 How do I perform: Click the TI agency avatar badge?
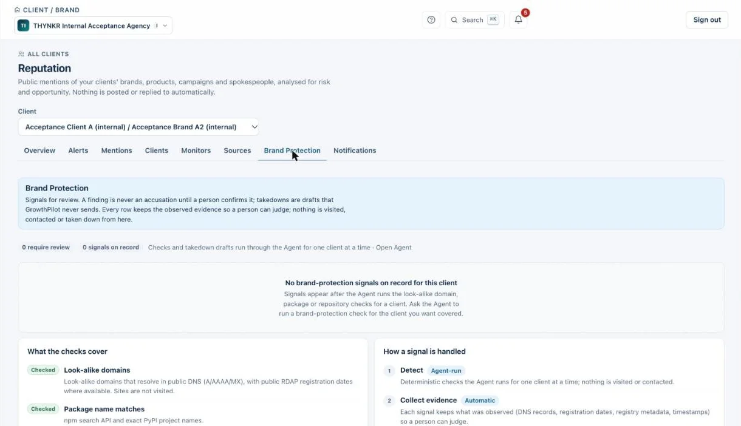23,25
